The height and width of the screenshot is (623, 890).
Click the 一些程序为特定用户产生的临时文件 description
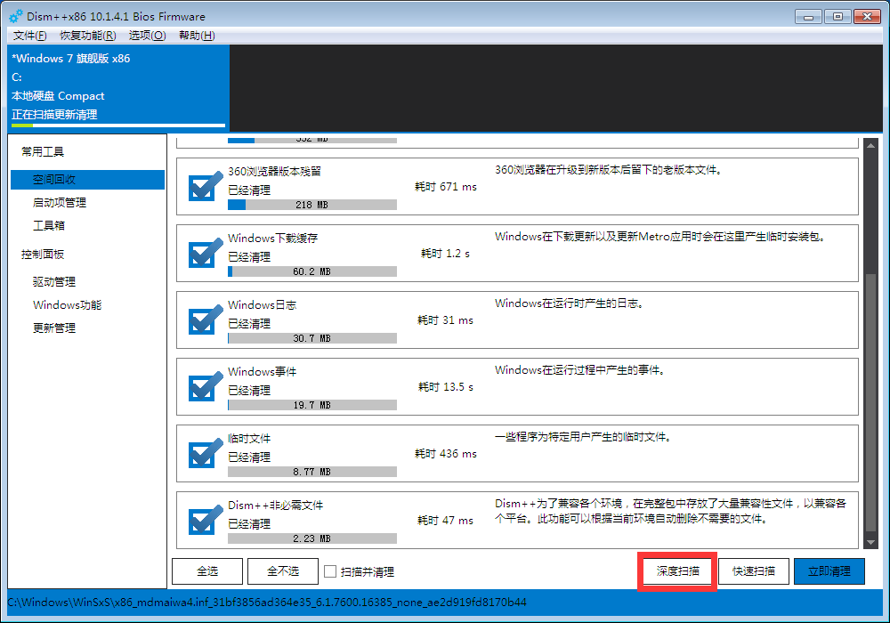coord(583,437)
